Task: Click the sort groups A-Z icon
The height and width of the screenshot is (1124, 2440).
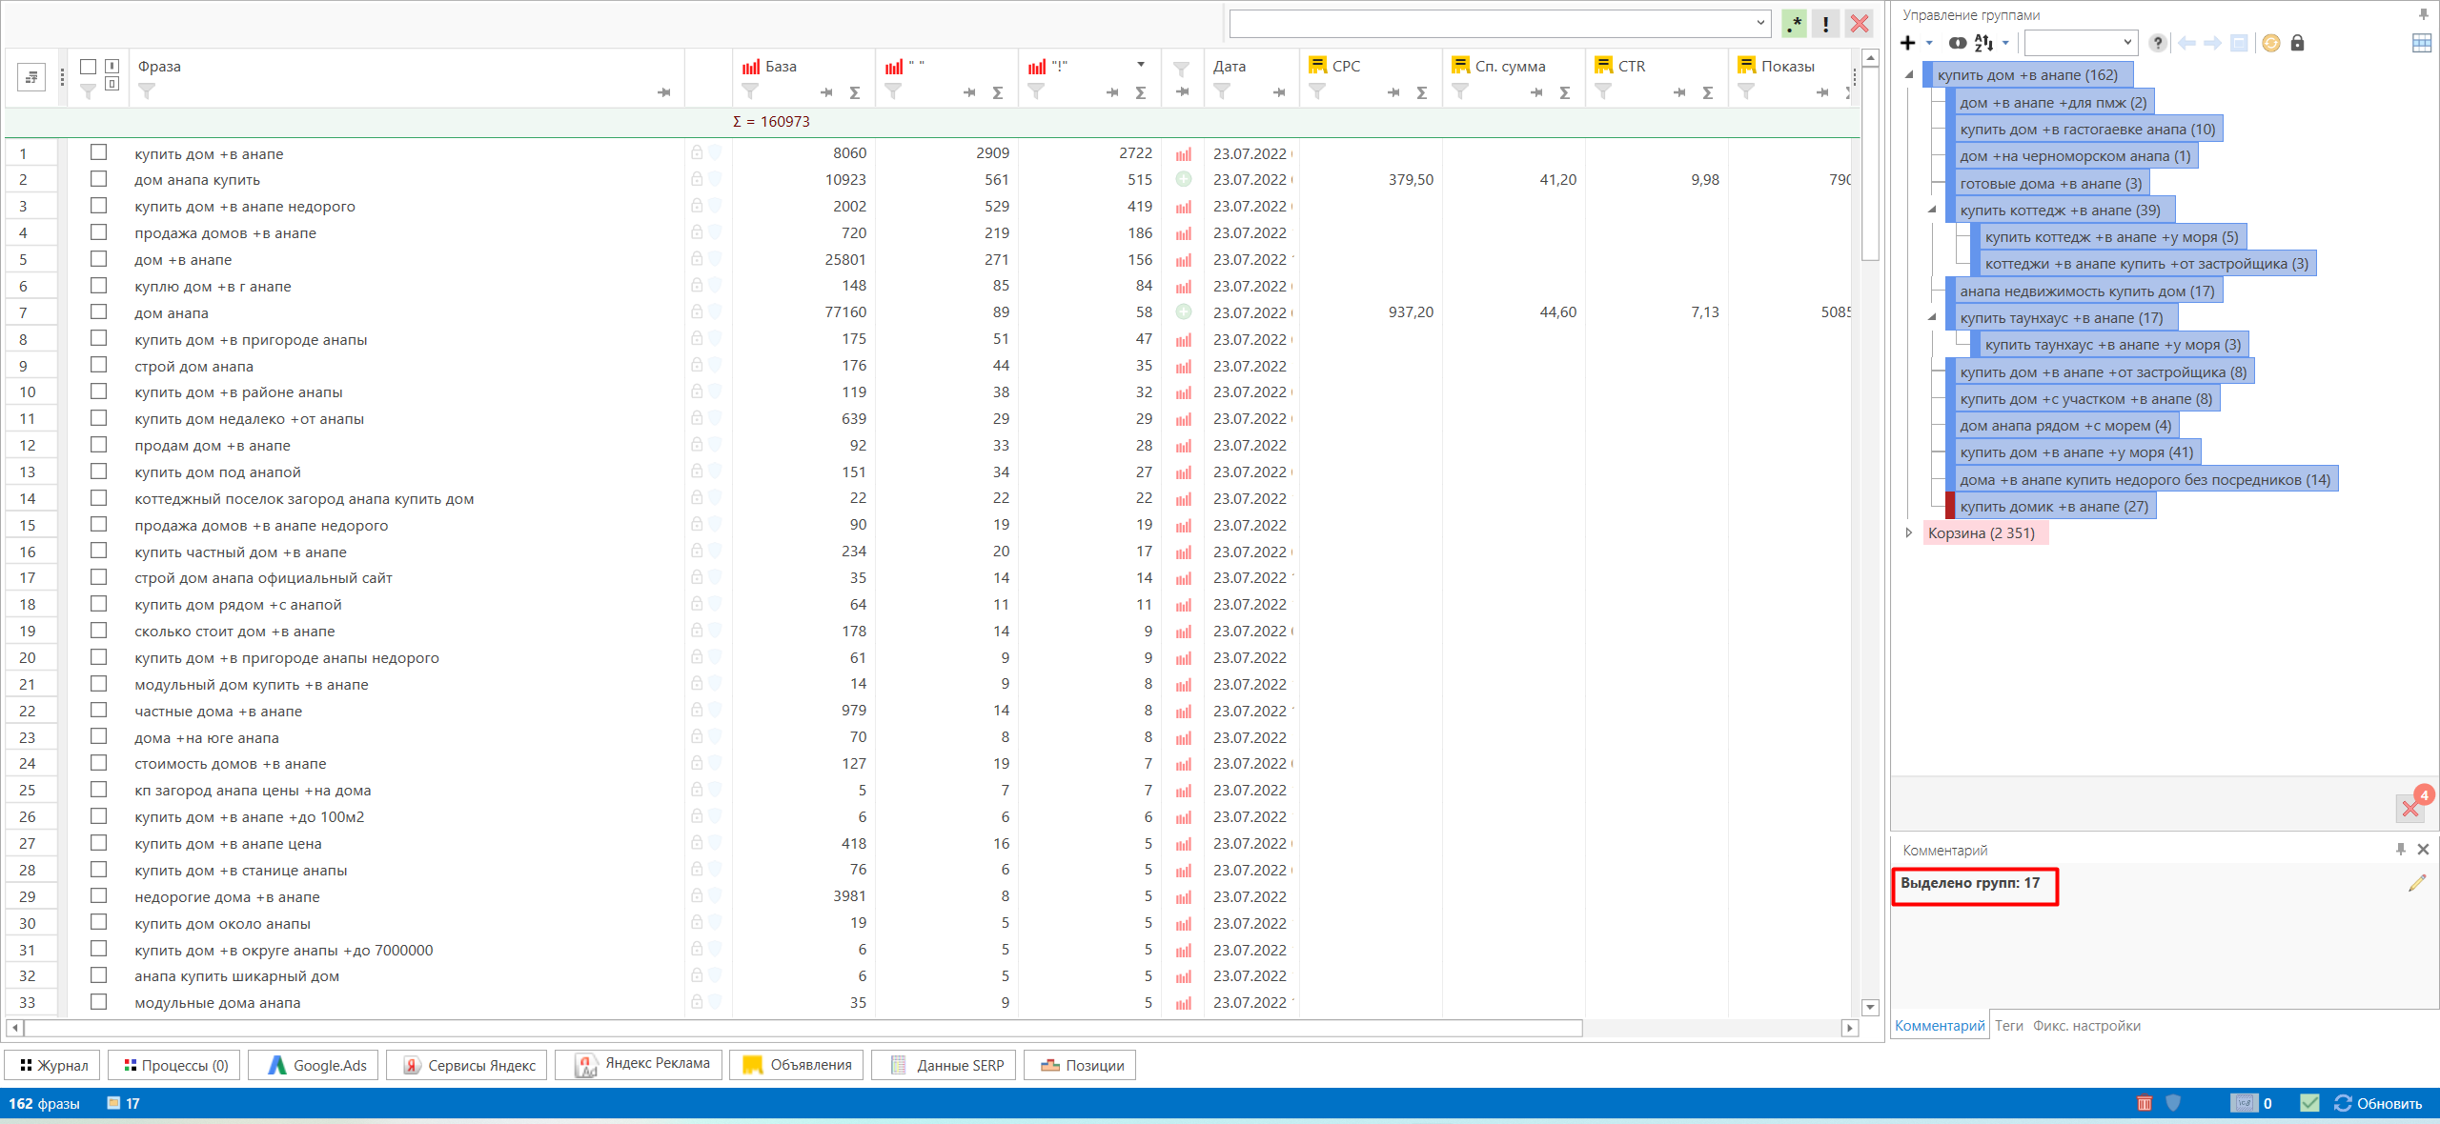Action: click(x=1984, y=43)
